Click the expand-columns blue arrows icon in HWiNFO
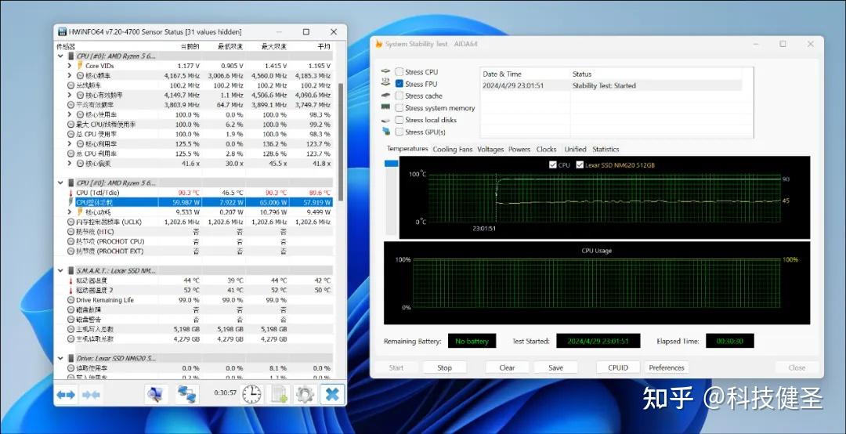 pos(66,395)
